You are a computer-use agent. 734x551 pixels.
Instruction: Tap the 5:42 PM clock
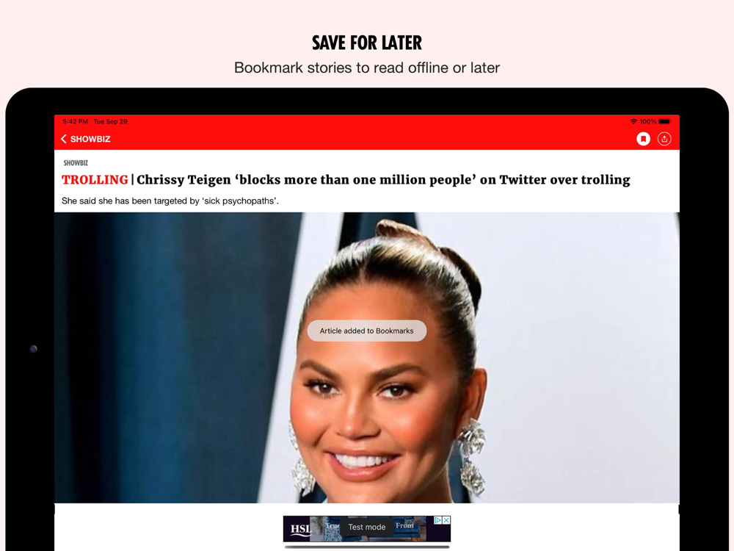pos(76,121)
